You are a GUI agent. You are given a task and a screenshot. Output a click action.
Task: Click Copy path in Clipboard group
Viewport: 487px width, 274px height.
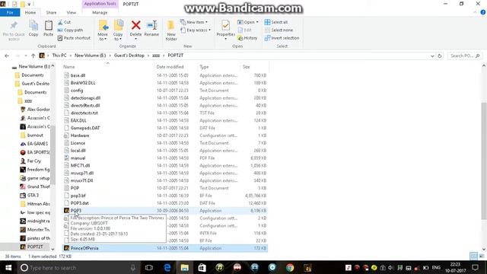coord(70,30)
